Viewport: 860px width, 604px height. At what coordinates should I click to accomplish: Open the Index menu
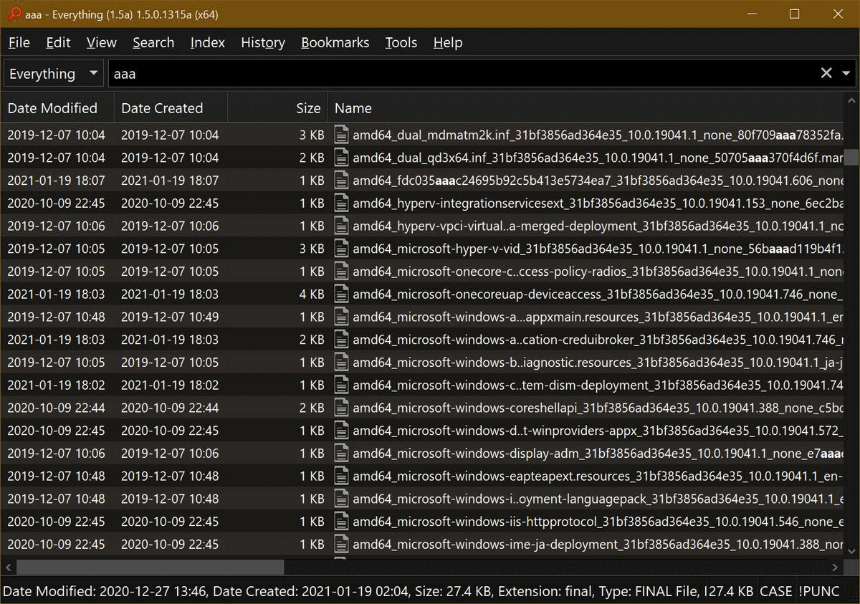[x=208, y=42]
